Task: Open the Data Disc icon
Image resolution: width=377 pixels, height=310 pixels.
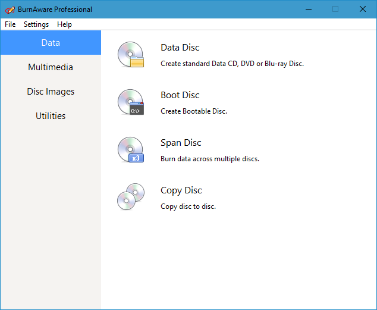Action: (x=131, y=54)
